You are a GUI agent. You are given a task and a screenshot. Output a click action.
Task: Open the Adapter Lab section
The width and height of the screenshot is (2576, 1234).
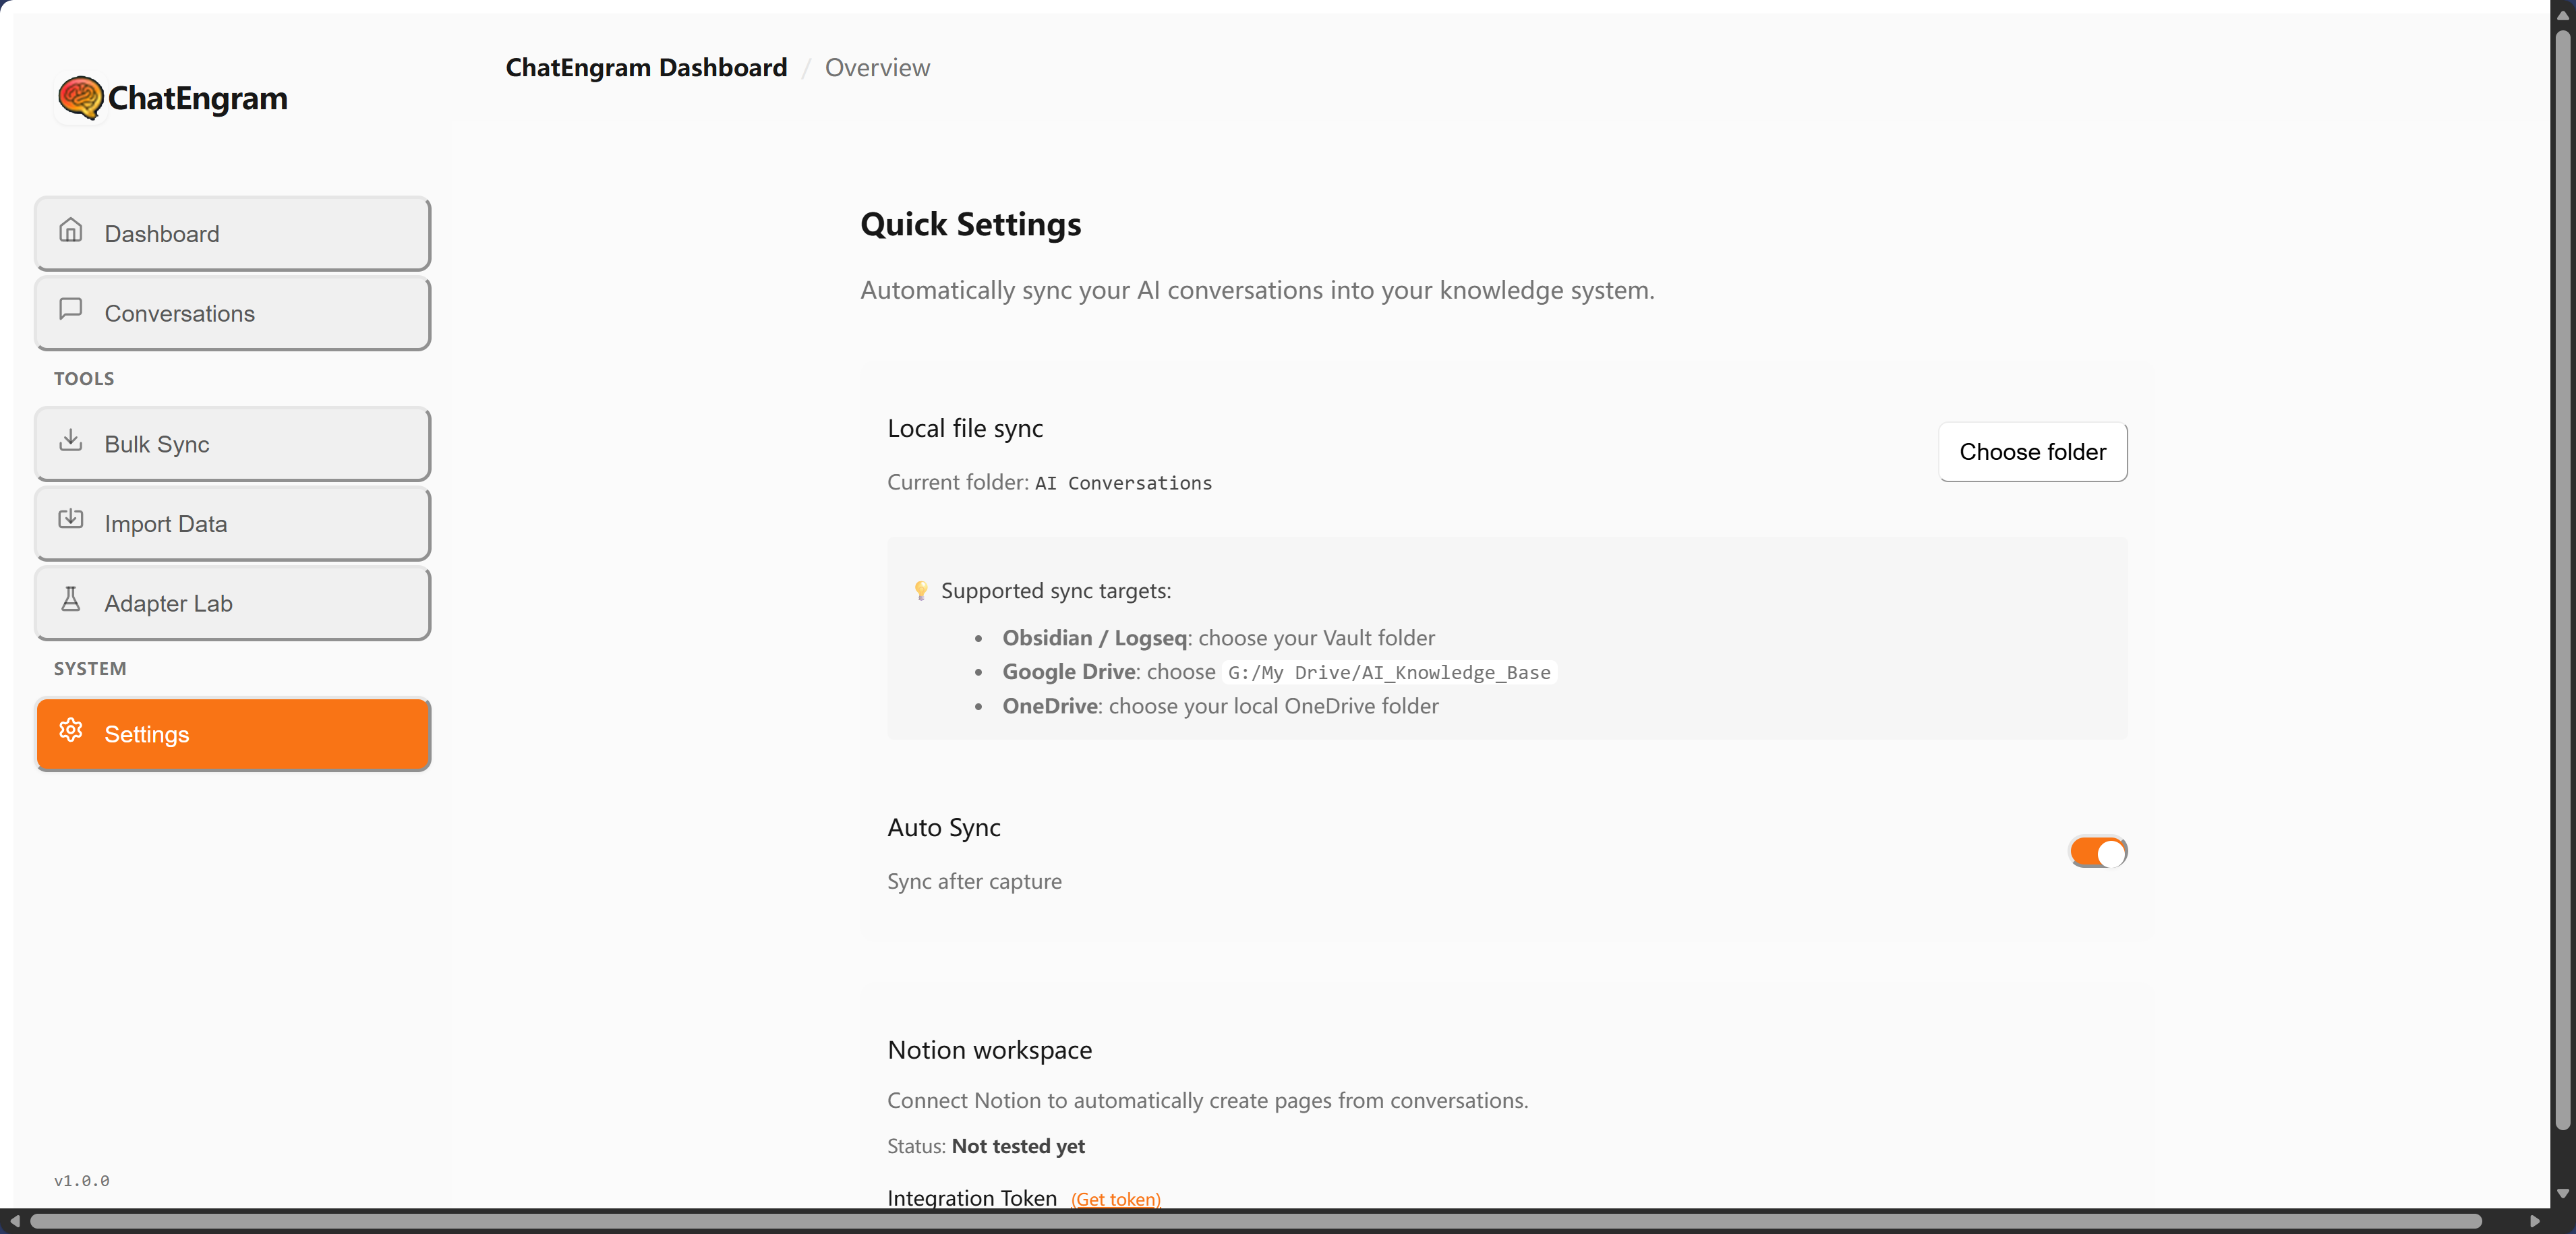pyautogui.click(x=232, y=603)
